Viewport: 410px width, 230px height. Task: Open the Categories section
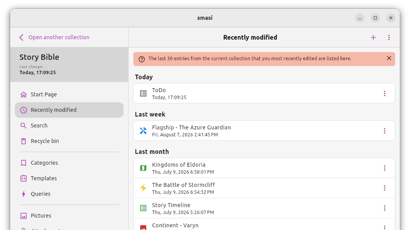pyautogui.click(x=44, y=163)
